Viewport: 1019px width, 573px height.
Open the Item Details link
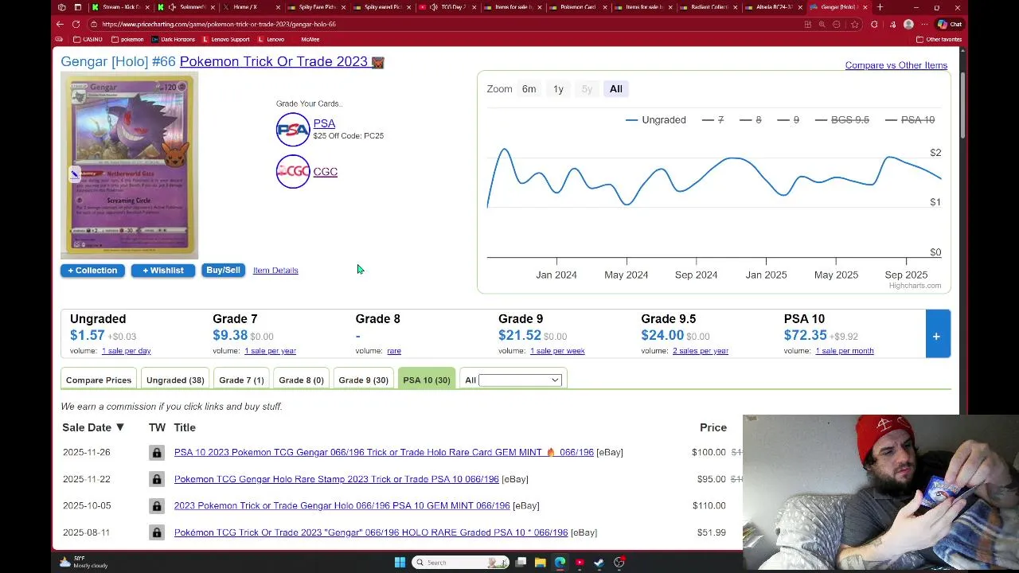275,271
